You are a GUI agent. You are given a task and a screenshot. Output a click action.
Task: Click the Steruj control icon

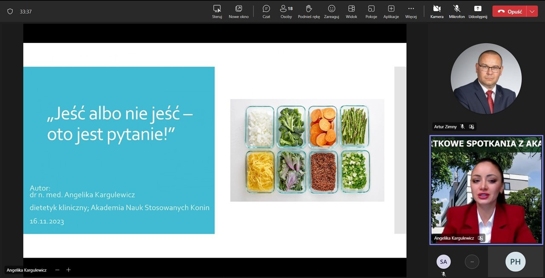(x=217, y=11)
